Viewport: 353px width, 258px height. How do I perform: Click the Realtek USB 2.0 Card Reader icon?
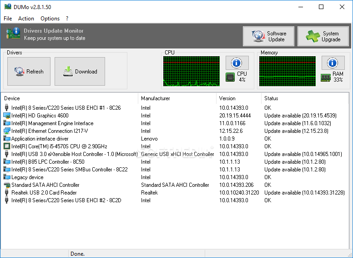click(7, 193)
